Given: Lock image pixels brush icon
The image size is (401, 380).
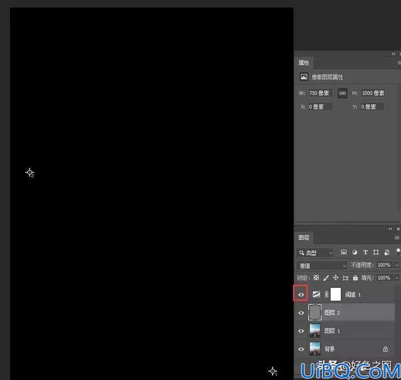Looking at the screenshot, I should (326, 278).
